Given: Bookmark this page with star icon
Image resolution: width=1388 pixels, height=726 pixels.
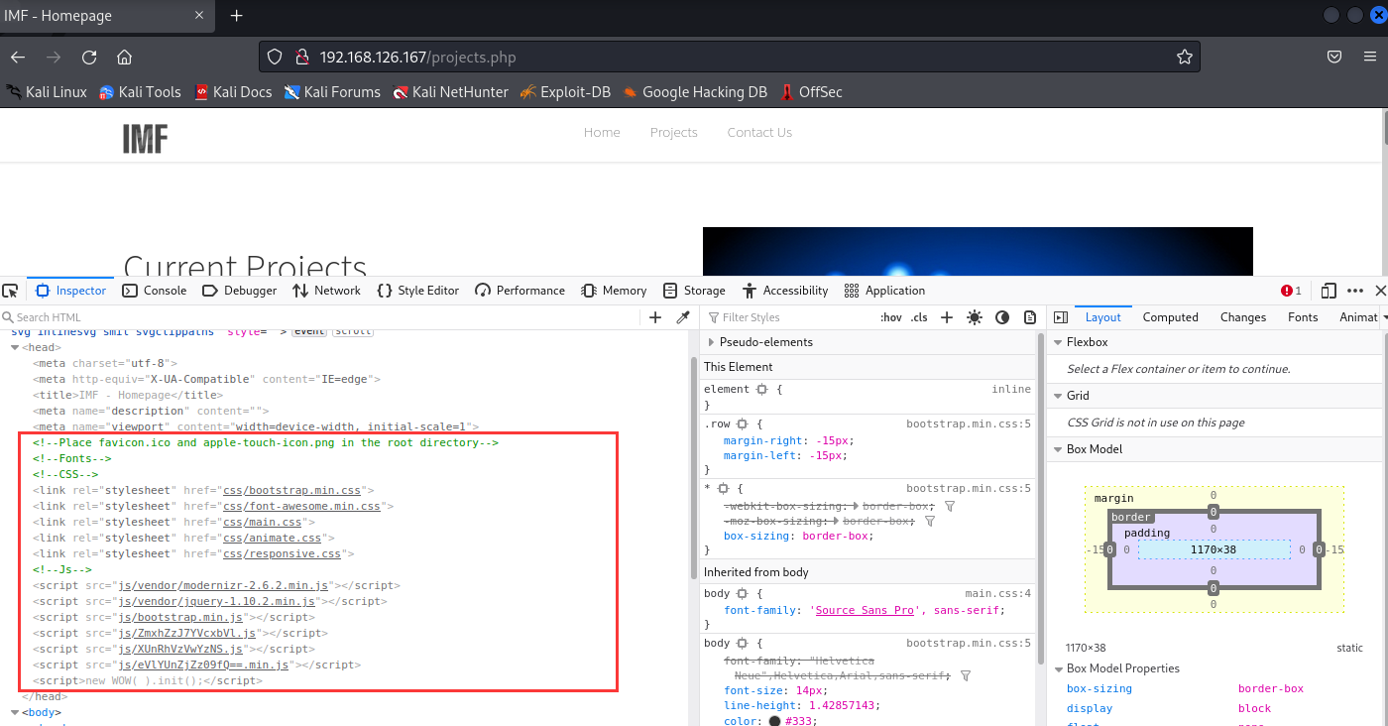Looking at the screenshot, I should coord(1184,58).
